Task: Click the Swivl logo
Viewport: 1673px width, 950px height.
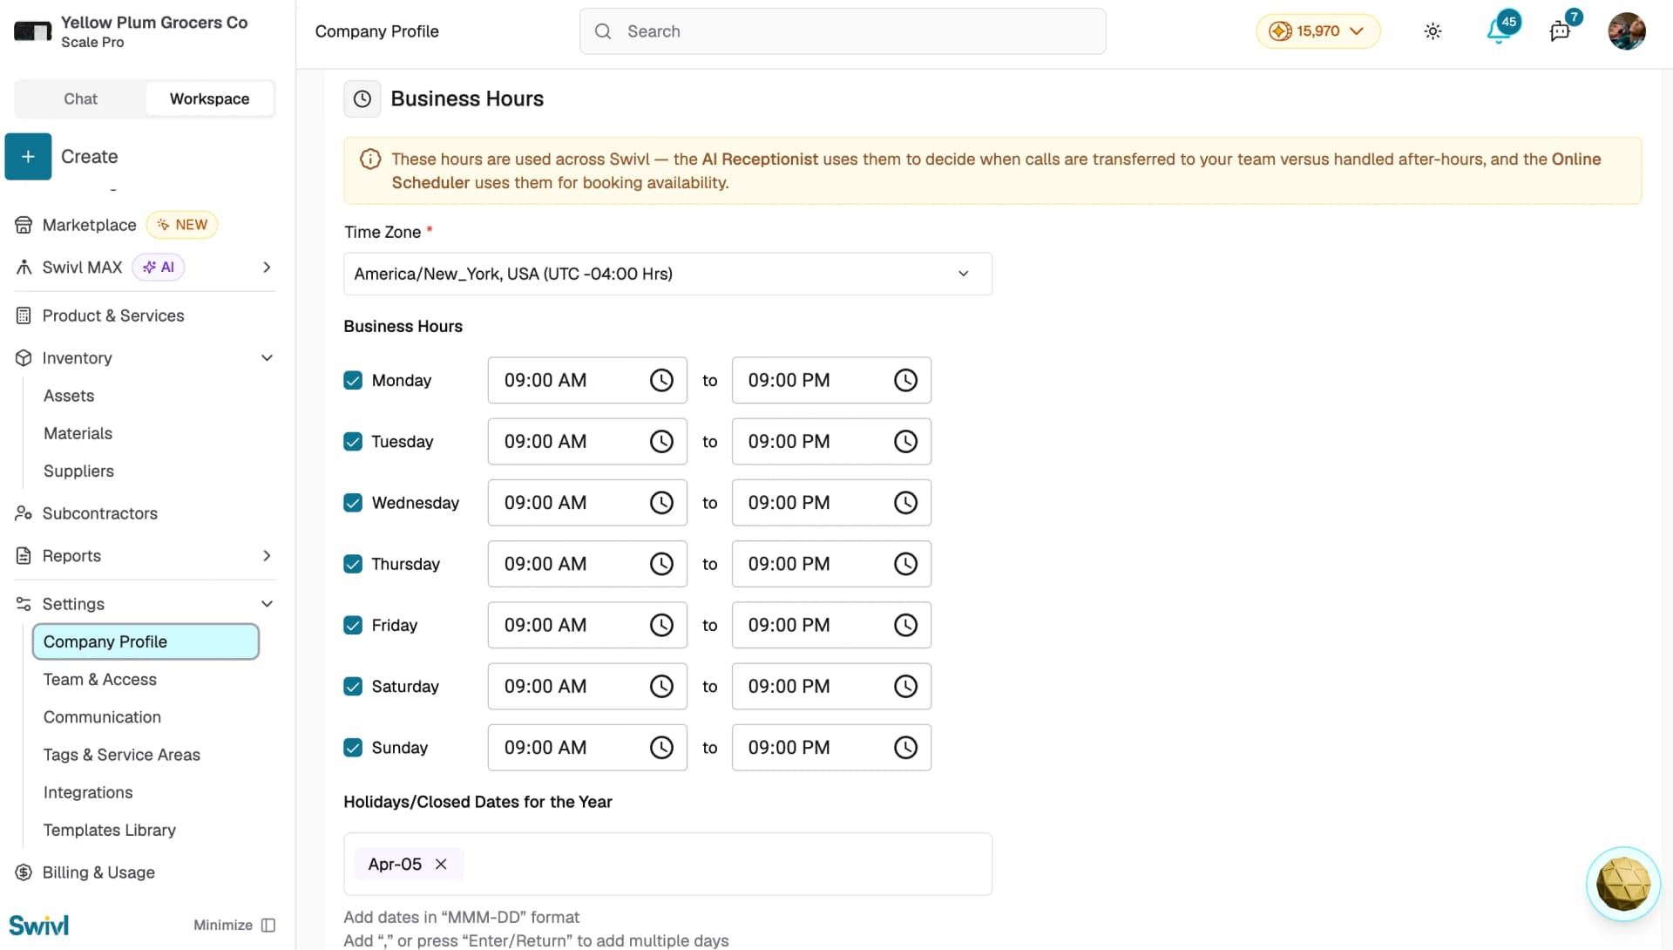Action: (x=39, y=925)
